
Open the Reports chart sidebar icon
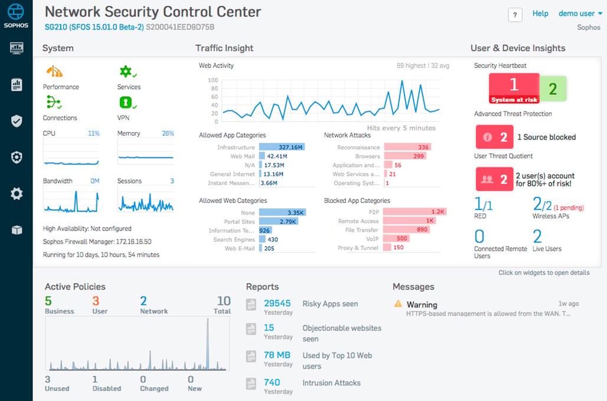(17, 85)
